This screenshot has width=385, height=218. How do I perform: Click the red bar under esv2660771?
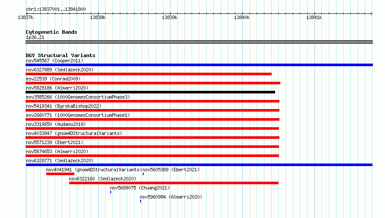[152, 119]
